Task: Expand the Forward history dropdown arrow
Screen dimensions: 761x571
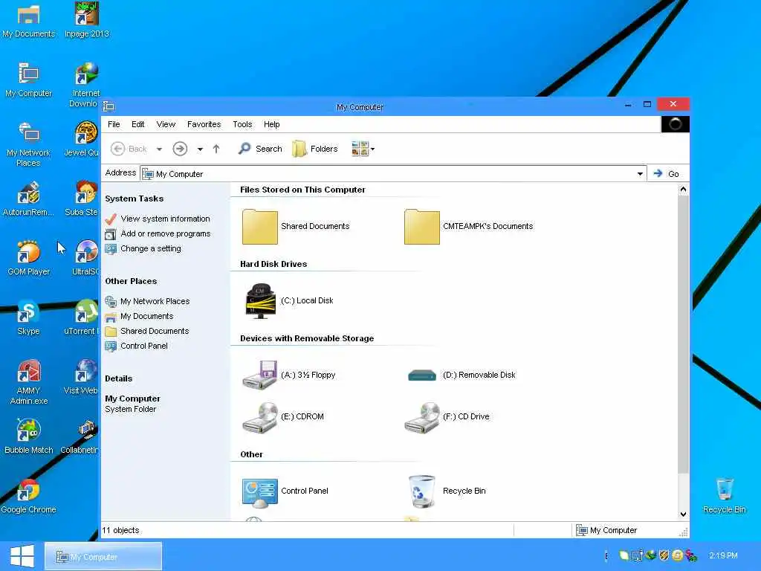Action: pyautogui.click(x=200, y=149)
